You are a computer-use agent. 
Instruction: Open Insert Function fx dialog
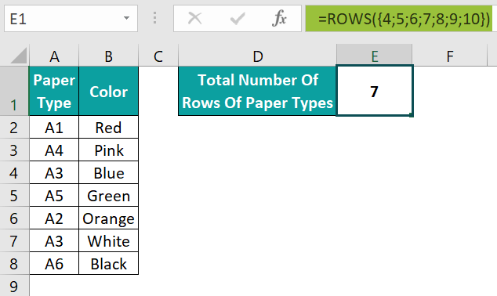pos(279,18)
